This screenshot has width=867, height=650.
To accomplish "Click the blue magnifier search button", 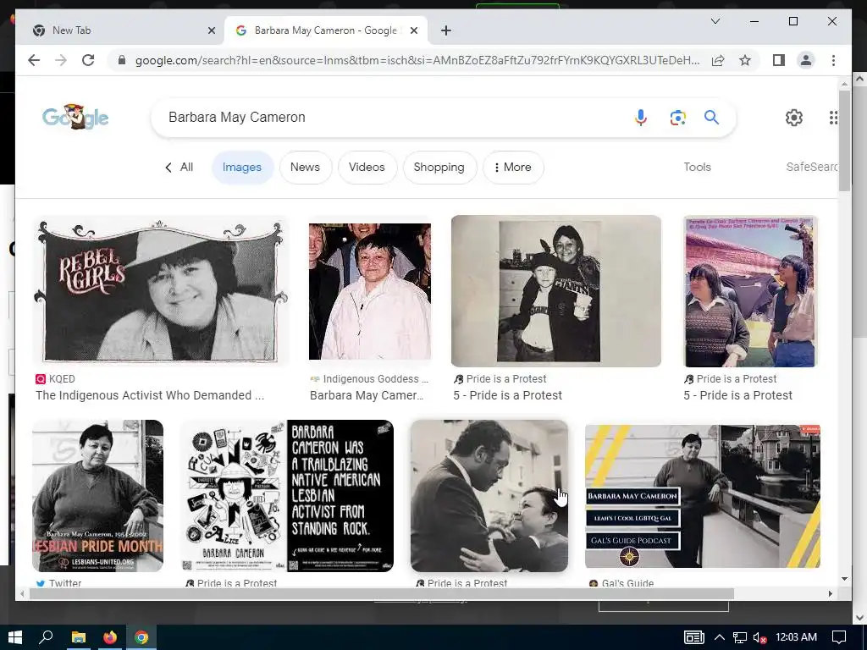I will click(x=711, y=117).
